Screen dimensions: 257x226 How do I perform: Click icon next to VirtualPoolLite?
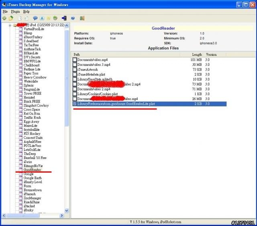coord(20,29)
